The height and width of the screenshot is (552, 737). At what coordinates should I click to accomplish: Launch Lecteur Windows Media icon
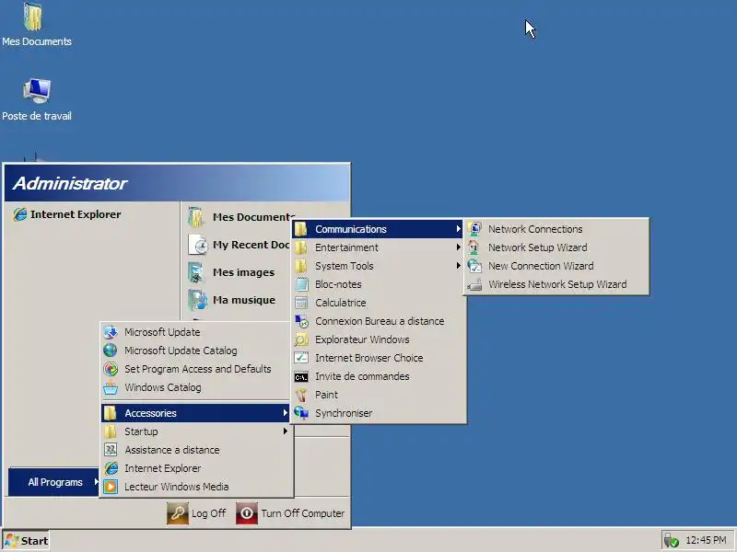(x=111, y=487)
